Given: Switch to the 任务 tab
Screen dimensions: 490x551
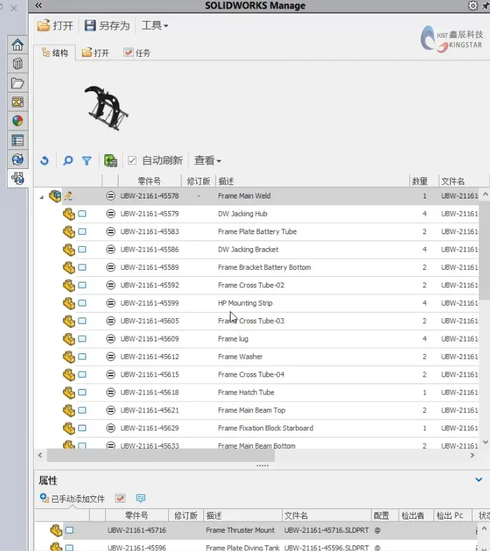Looking at the screenshot, I should click(137, 53).
